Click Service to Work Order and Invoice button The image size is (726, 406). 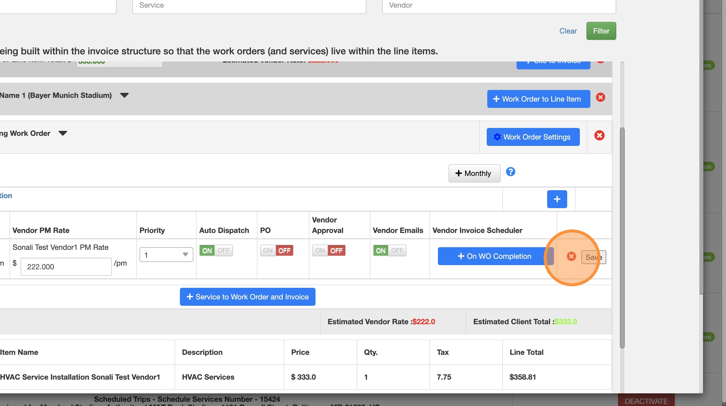tap(247, 297)
